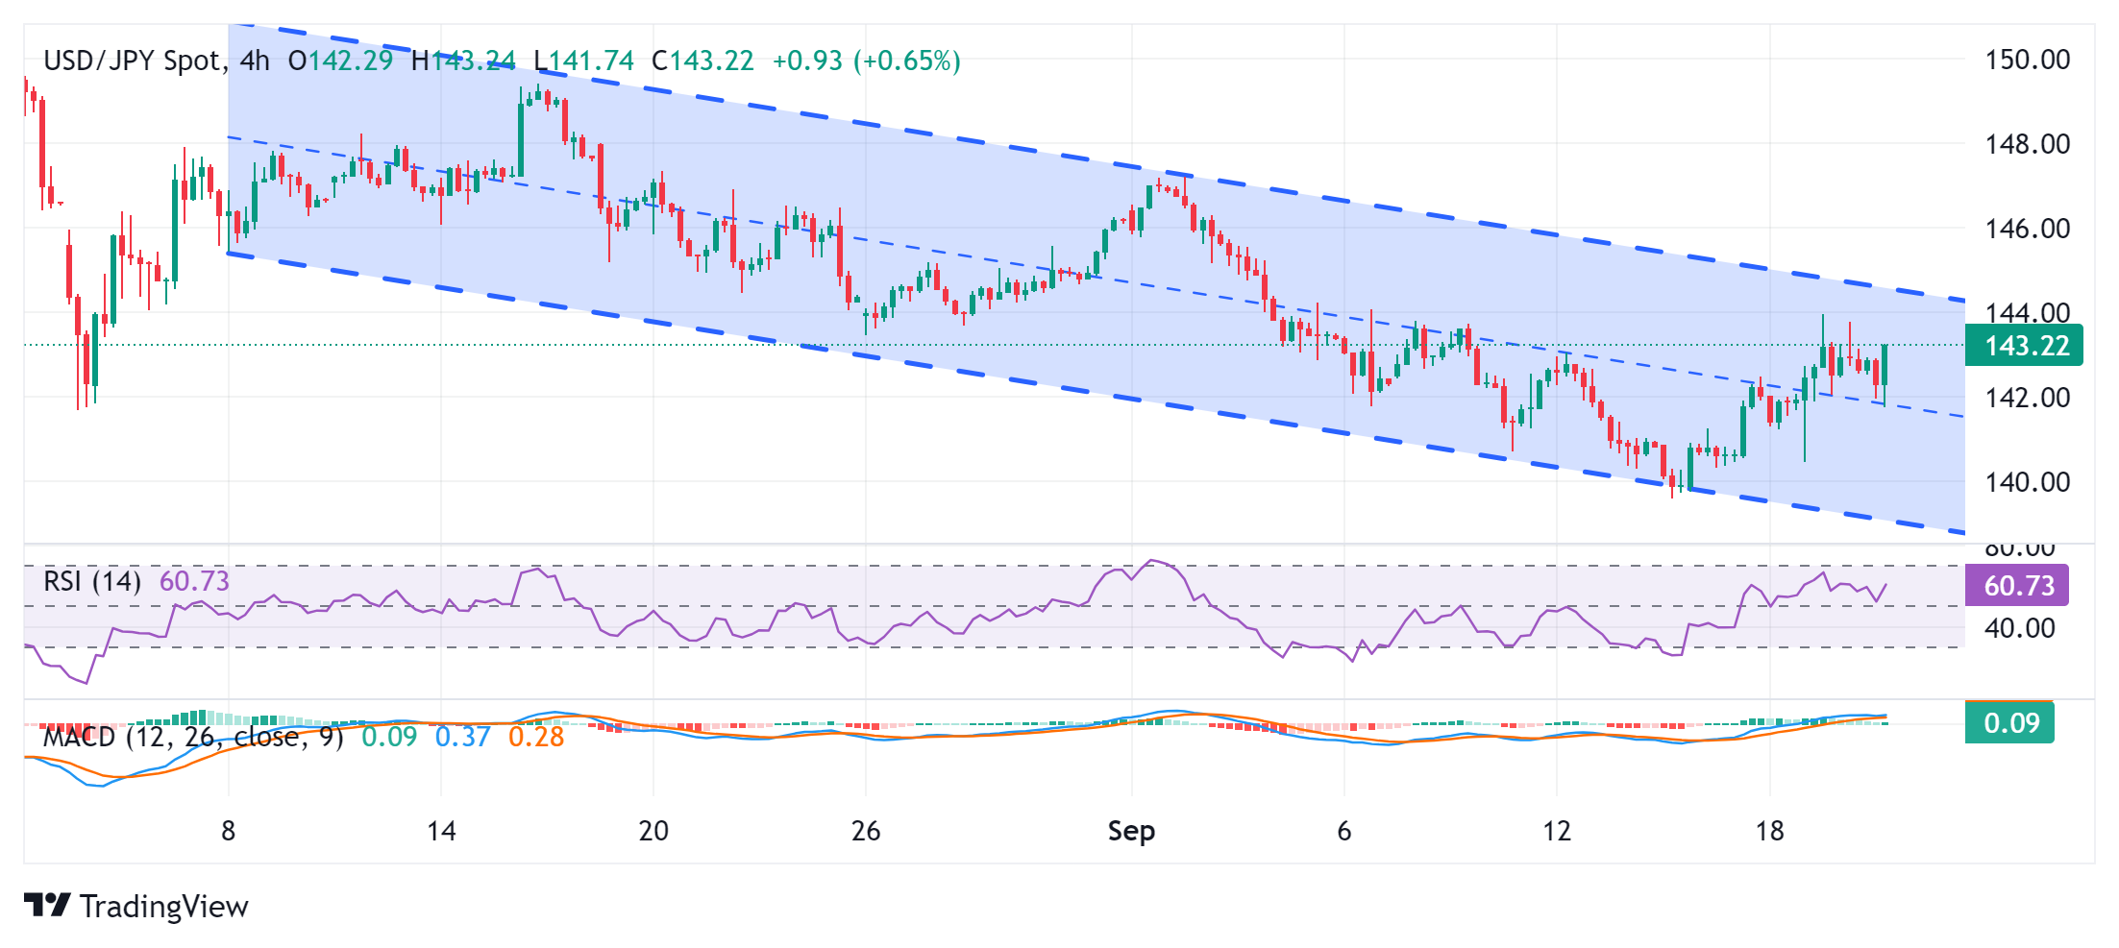The height and width of the screenshot is (948, 2119).
Task: Click the 18 date label on time axis
Action: click(1769, 831)
